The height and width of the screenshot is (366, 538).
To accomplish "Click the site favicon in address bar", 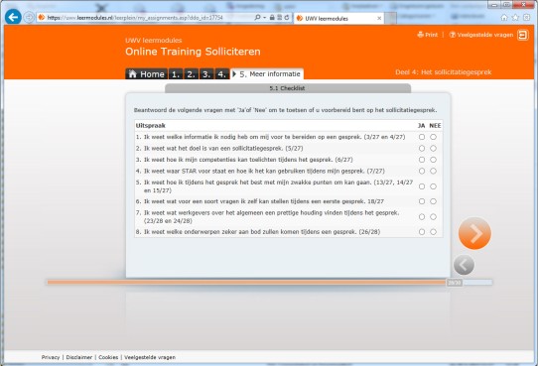I will (42, 17).
